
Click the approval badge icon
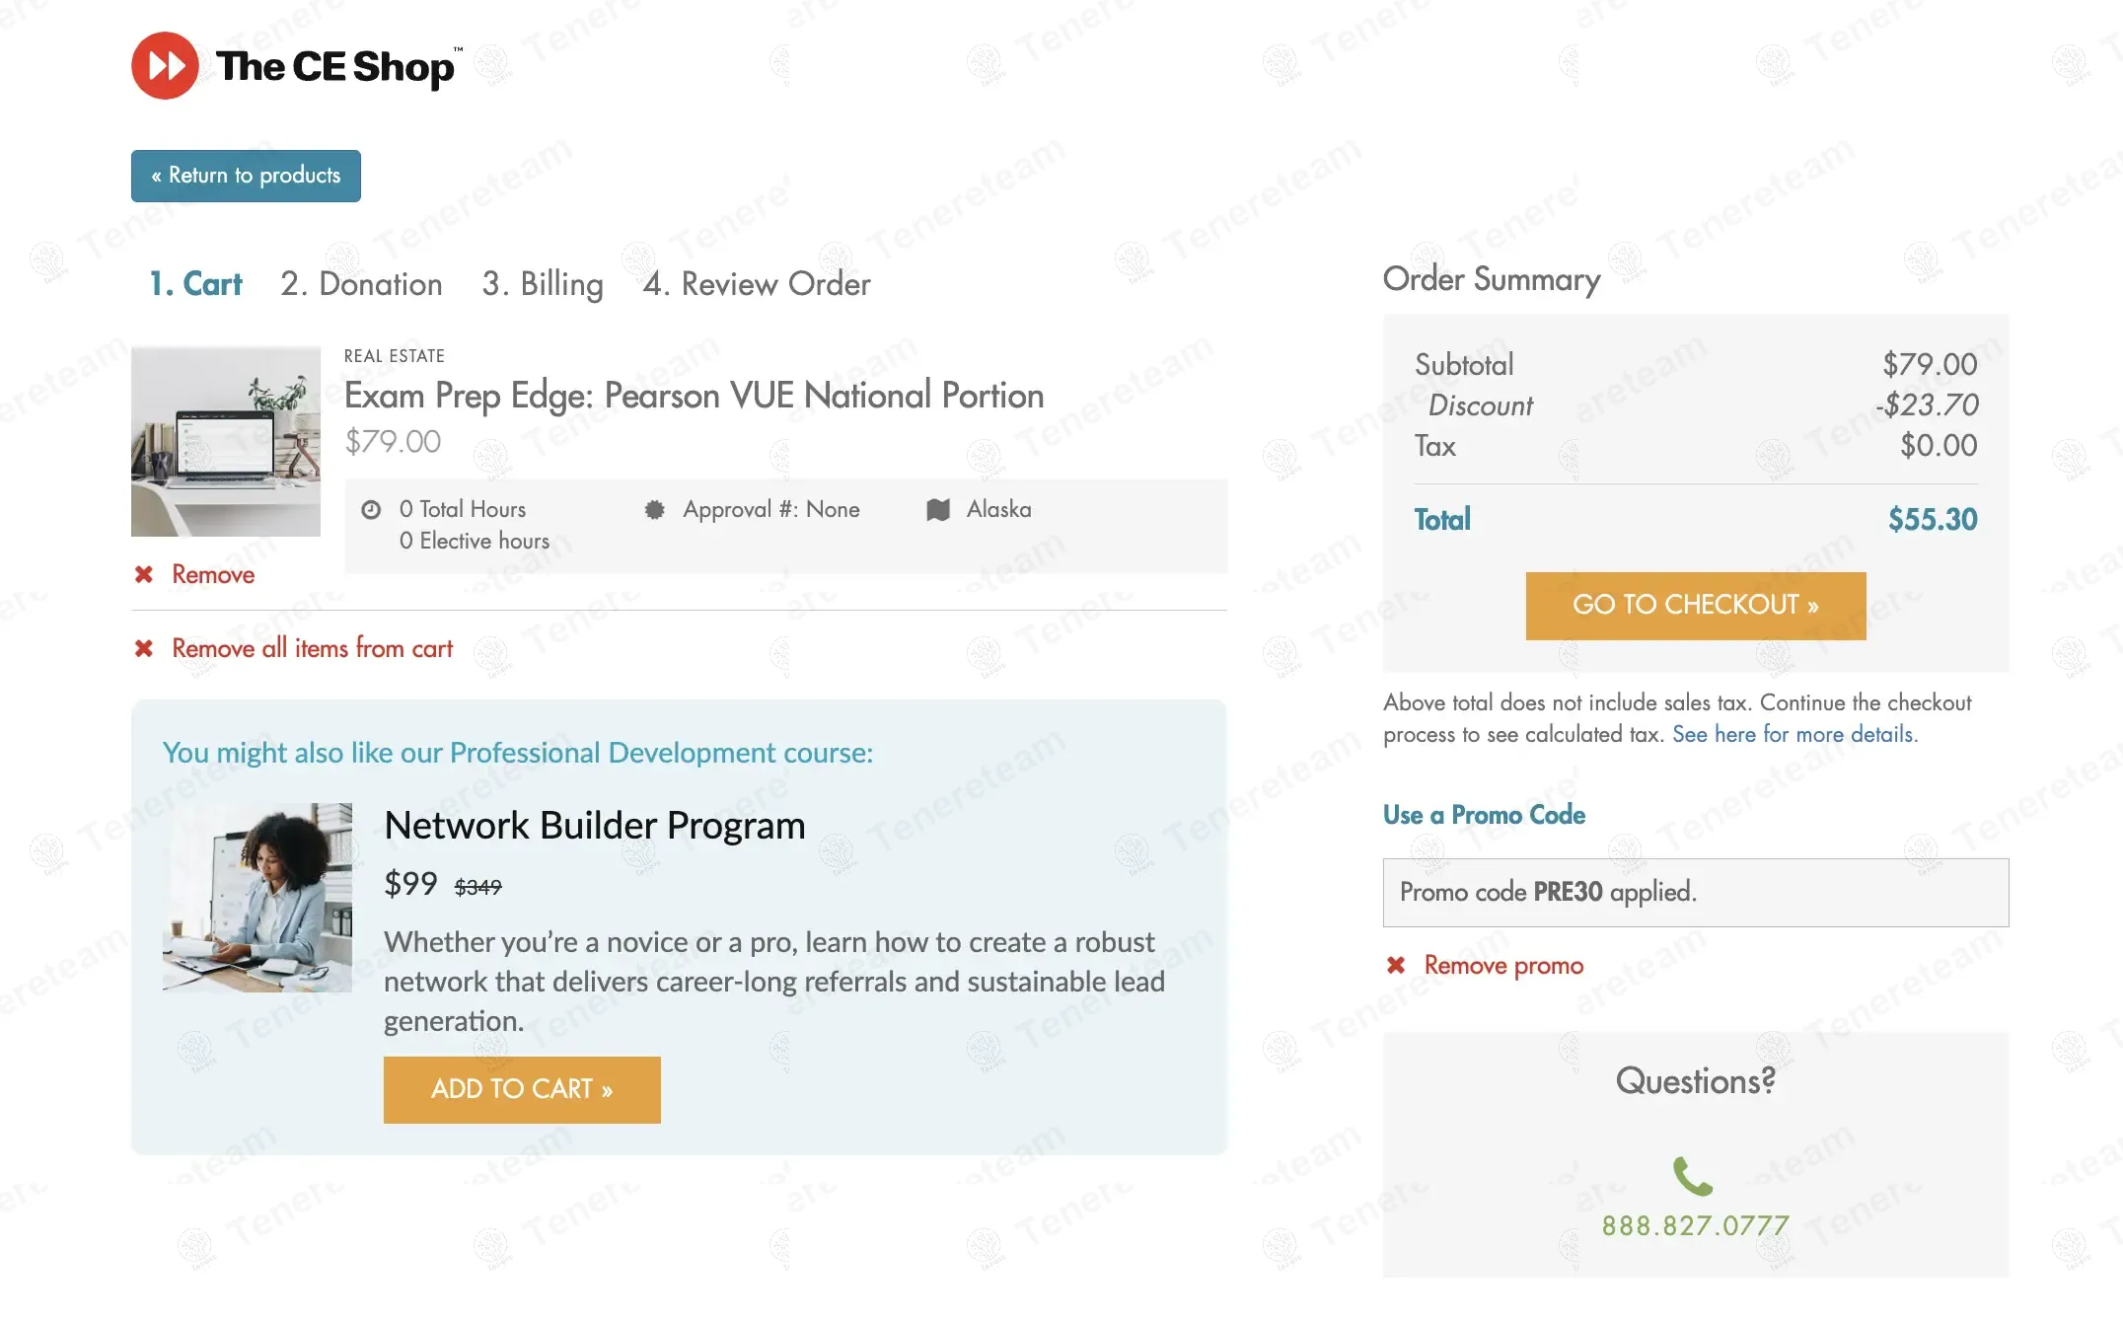point(654,510)
